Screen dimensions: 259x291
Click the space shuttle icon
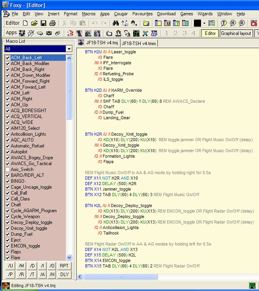point(118,33)
